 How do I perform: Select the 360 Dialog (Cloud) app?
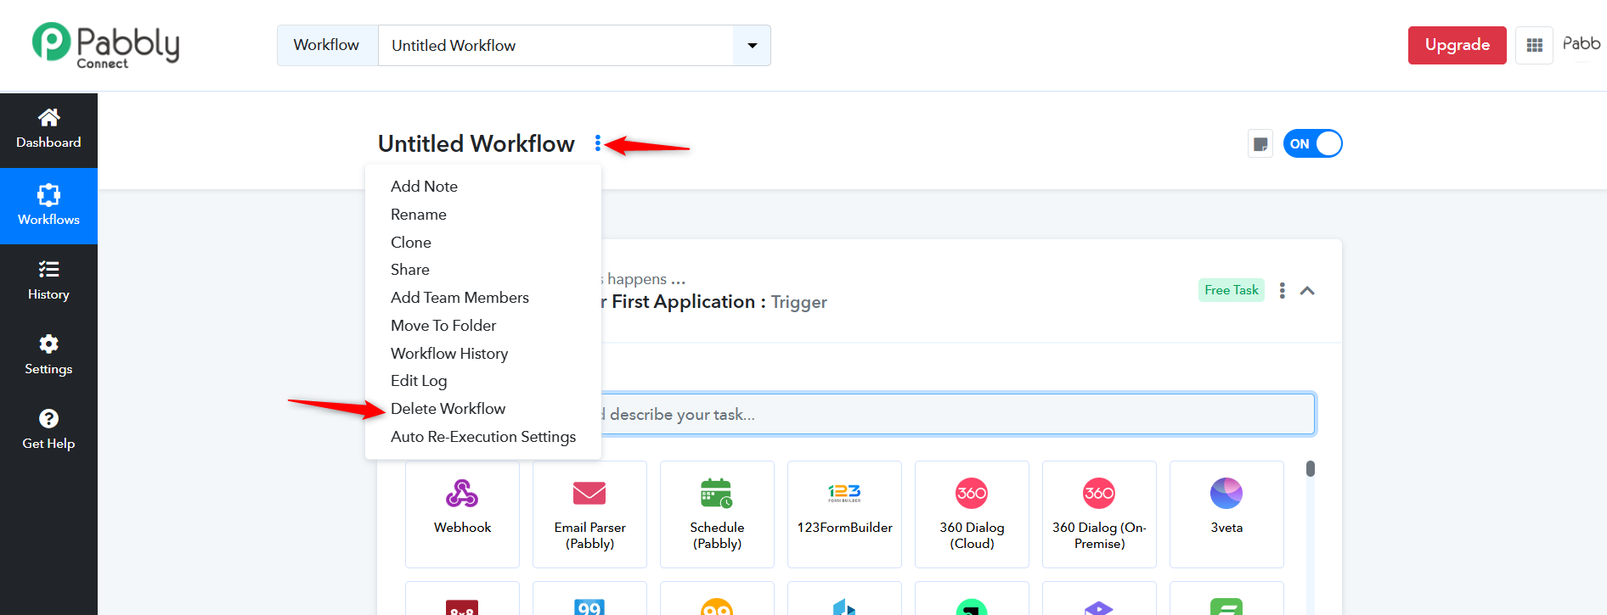pos(972,514)
